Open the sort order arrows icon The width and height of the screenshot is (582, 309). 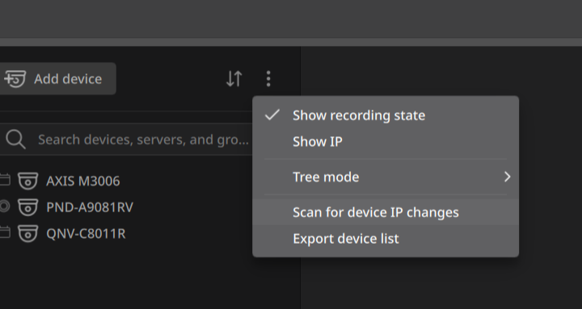click(x=234, y=78)
